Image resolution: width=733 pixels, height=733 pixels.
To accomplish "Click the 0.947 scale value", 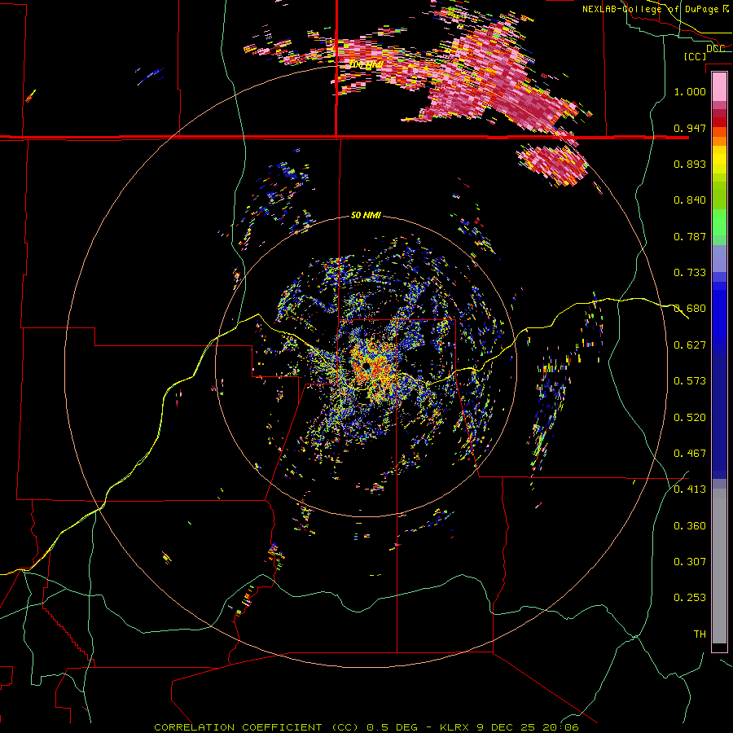I will (x=690, y=128).
